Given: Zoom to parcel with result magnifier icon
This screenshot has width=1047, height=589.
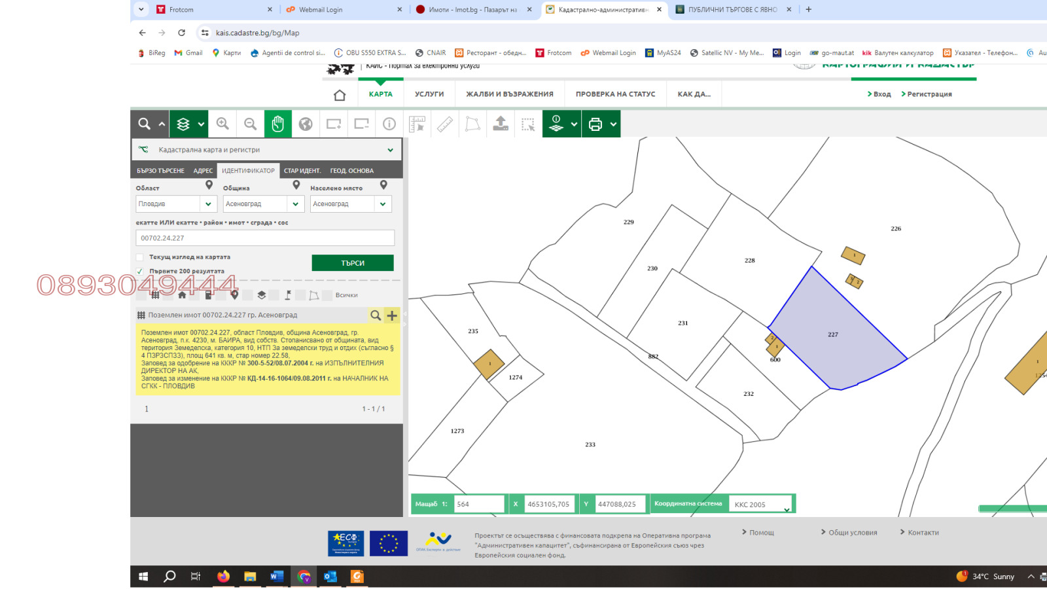Looking at the screenshot, I should [376, 315].
